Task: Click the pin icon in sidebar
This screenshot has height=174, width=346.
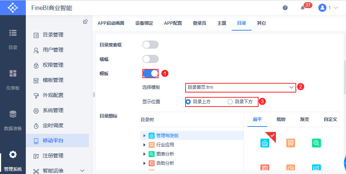Action: pyautogui.click(x=85, y=22)
